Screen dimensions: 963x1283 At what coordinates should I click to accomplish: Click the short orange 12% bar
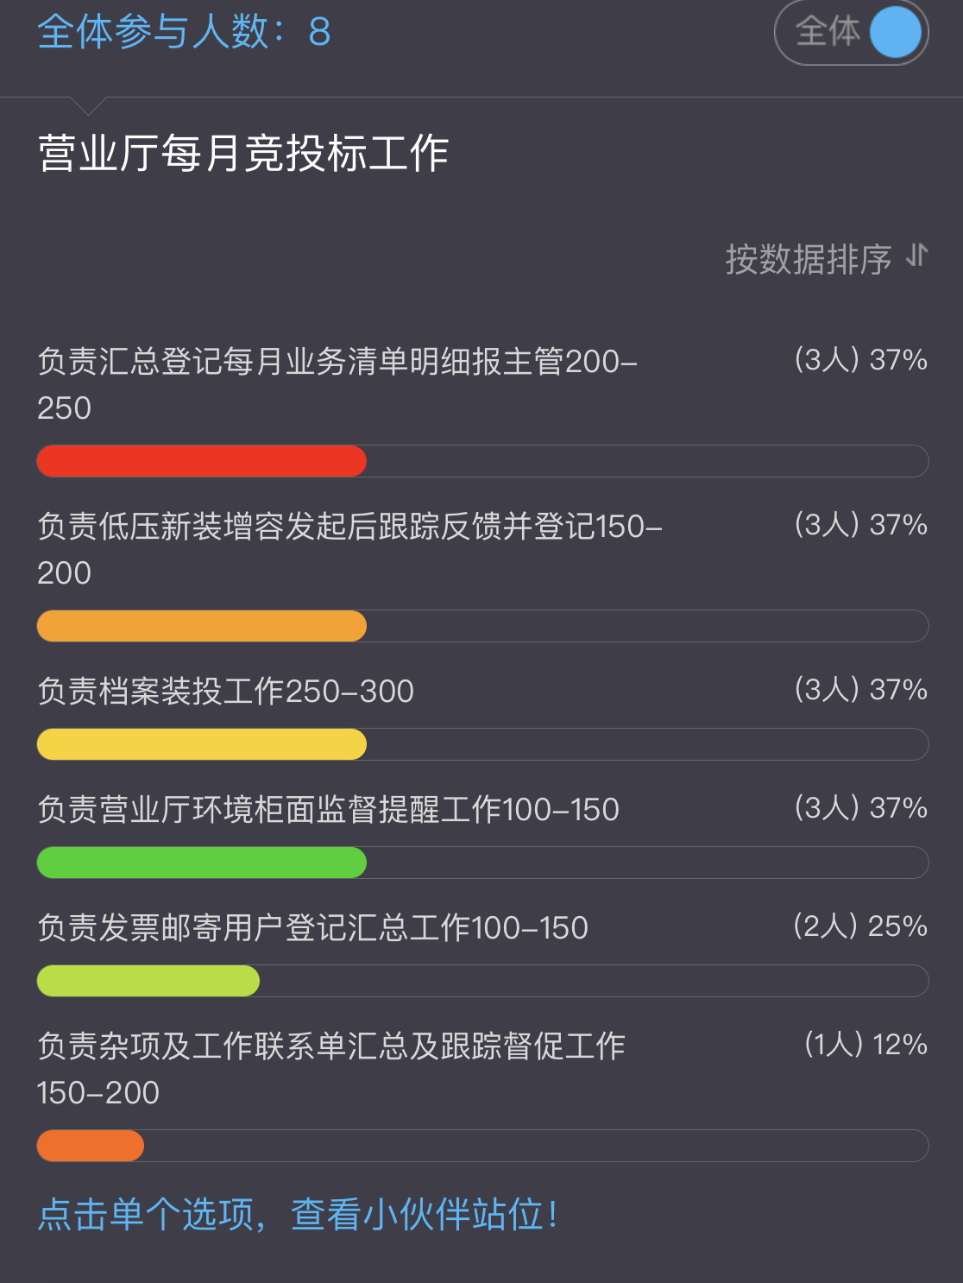[x=91, y=1146]
